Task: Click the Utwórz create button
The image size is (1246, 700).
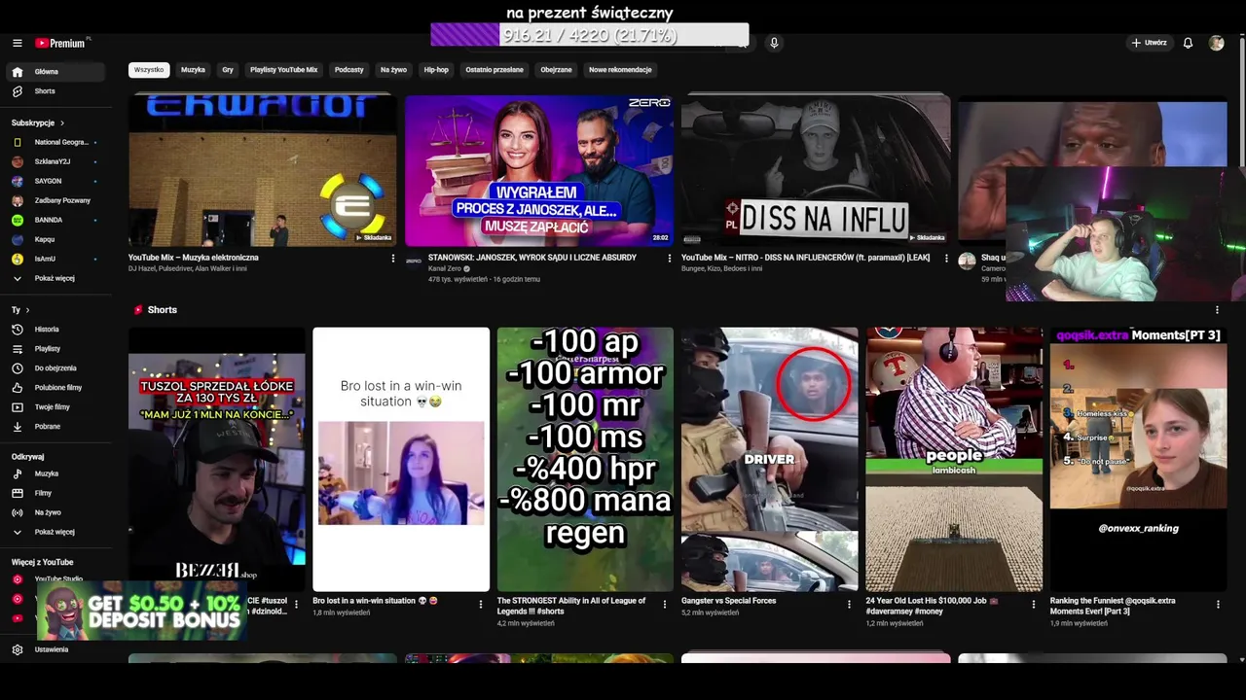Action: (x=1149, y=43)
